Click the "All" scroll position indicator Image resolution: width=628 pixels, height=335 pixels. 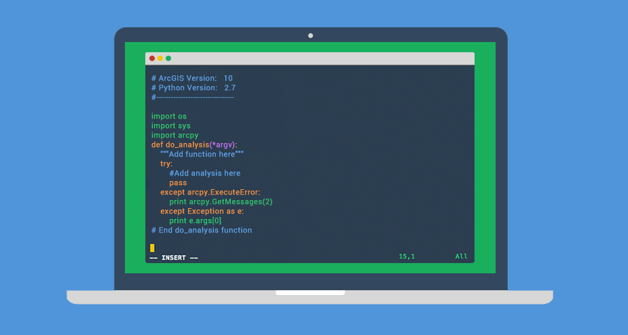462,256
